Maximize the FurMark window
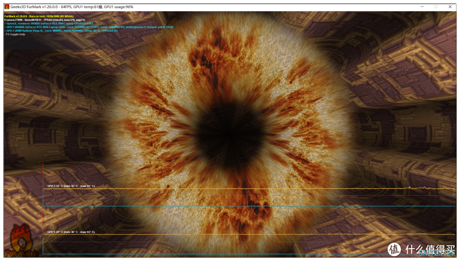The image size is (460, 261). click(x=436, y=7)
